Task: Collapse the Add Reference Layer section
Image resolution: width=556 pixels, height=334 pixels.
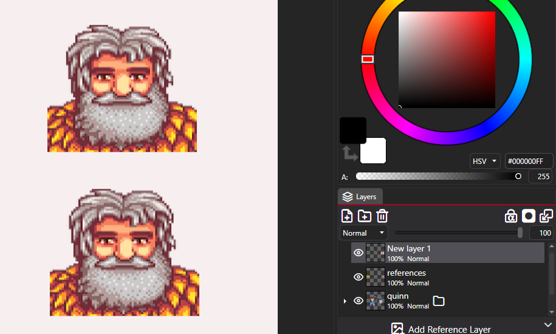Action: click(548, 325)
